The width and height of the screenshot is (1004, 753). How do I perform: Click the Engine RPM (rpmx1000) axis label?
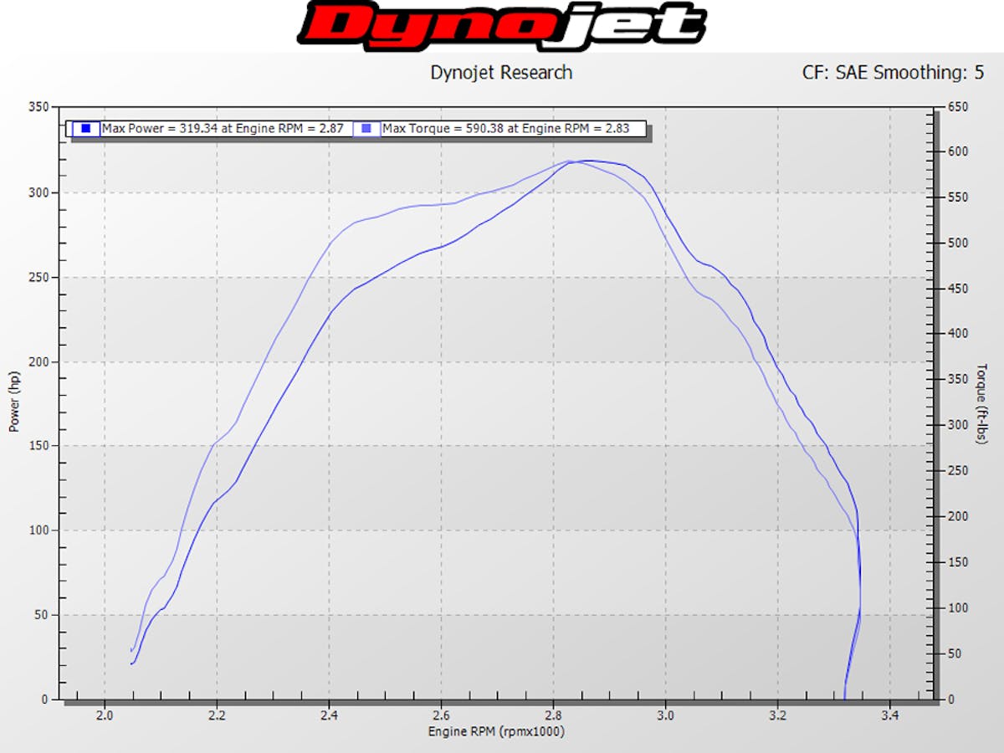click(x=497, y=732)
